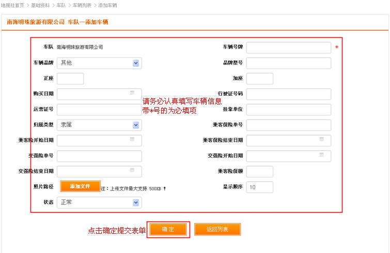The width and height of the screenshot is (390, 253).
Task: Open calendar icon in 乘客险开始日期 field
Action: click(132, 140)
